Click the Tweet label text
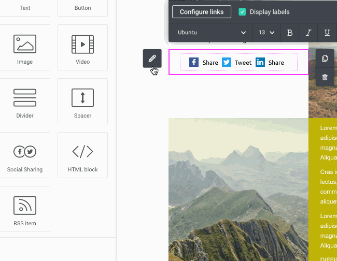 tap(243, 63)
